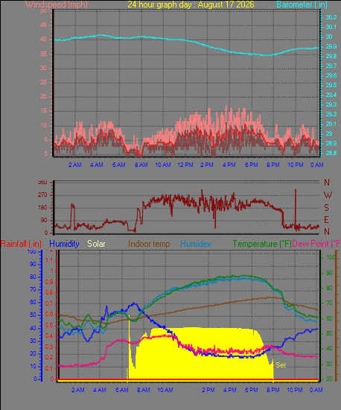The image size is (341, 410).
Task: Click the 270 degree axis value
Action: (42, 195)
